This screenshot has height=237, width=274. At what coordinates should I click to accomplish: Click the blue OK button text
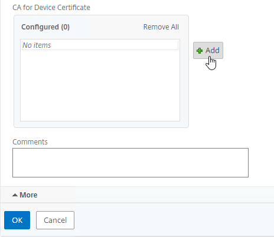coord(17,220)
